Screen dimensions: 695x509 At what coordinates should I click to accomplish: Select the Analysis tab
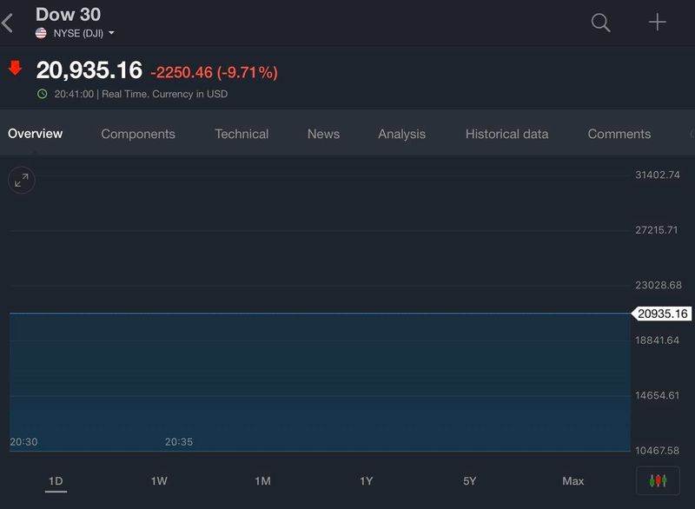[x=401, y=134]
